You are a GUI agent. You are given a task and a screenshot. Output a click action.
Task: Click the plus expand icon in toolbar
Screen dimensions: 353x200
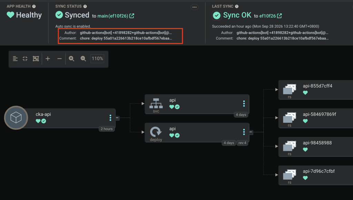[x=48, y=59]
